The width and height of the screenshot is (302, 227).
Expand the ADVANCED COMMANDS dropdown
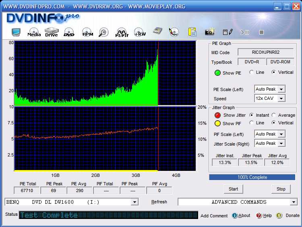[x=293, y=202]
